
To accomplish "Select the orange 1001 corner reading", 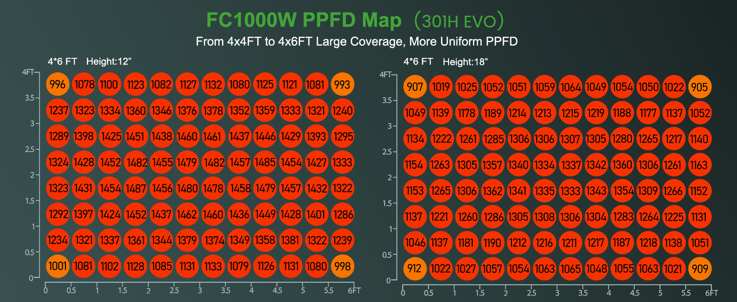I will [58, 267].
